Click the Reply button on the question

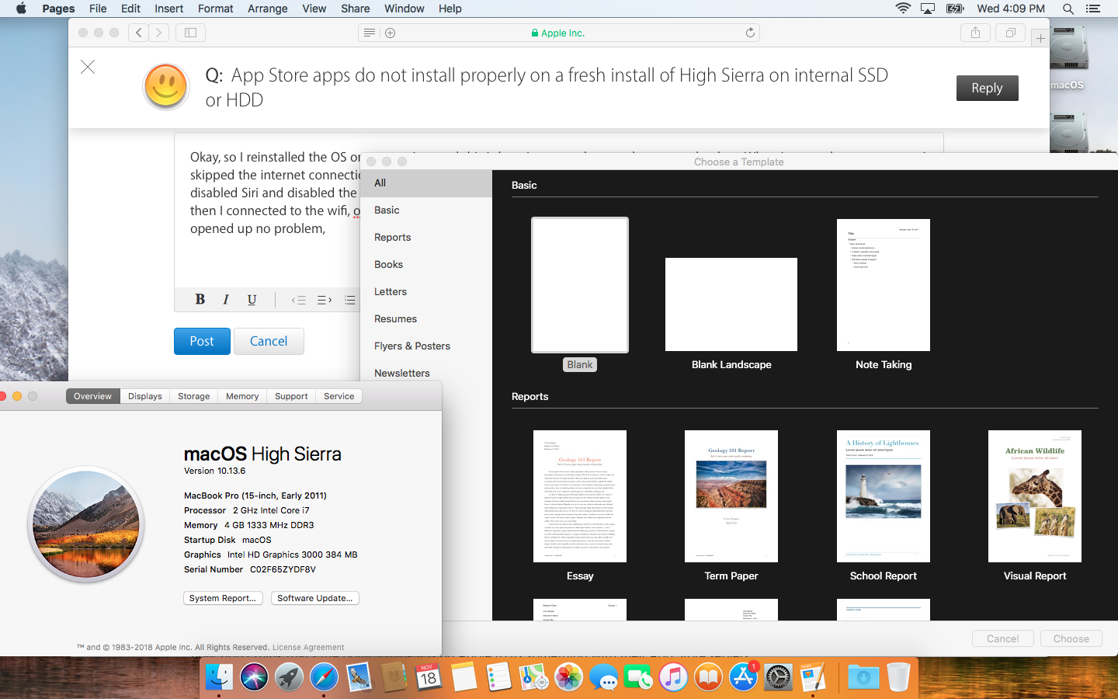[x=987, y=88]
